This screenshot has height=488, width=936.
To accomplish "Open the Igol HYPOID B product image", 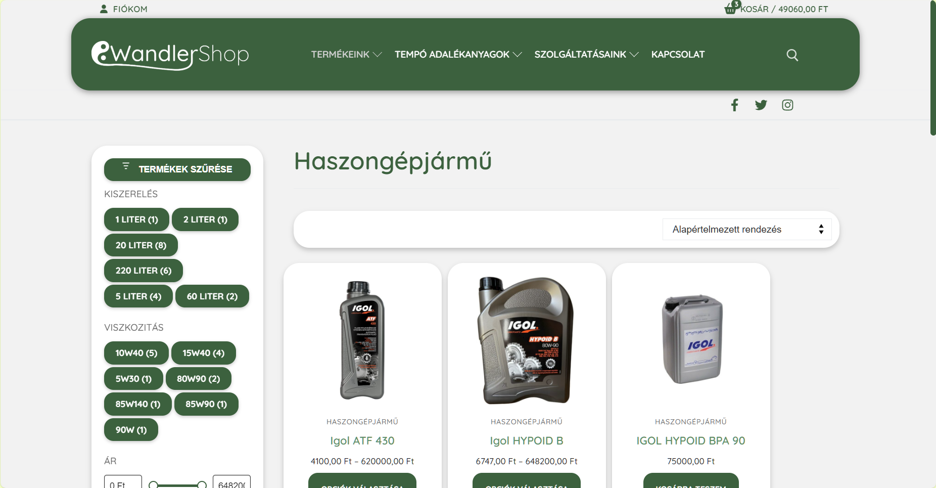I will 527,340.
